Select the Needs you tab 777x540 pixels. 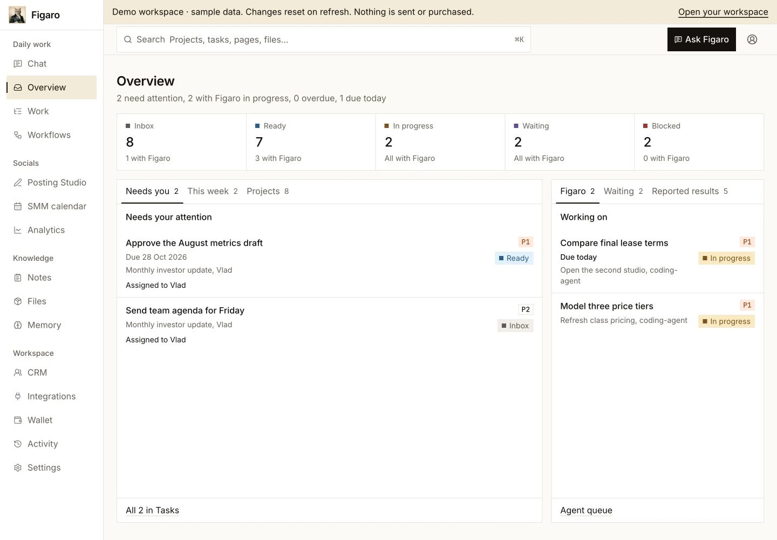coord(152,191)
